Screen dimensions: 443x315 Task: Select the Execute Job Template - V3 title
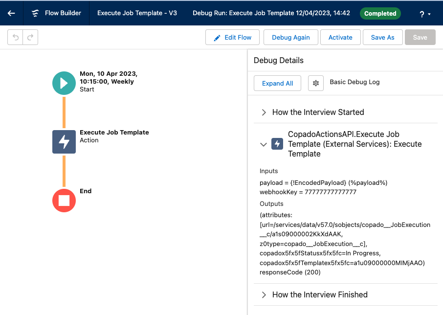tap(137, 13)
